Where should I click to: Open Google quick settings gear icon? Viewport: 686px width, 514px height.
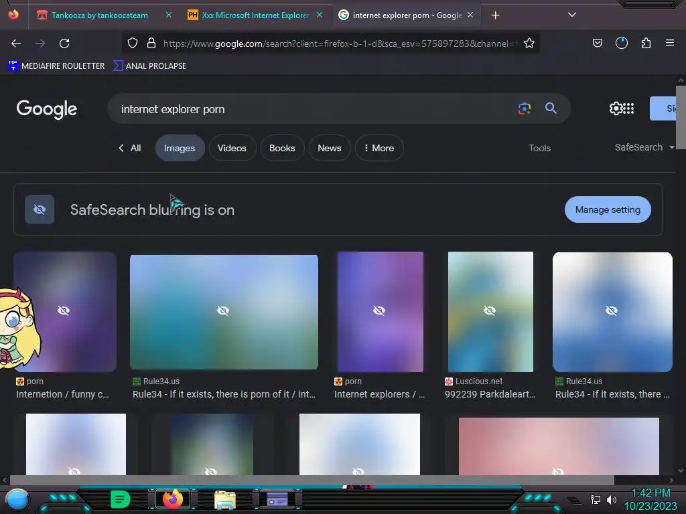click(x=616, y=108)
